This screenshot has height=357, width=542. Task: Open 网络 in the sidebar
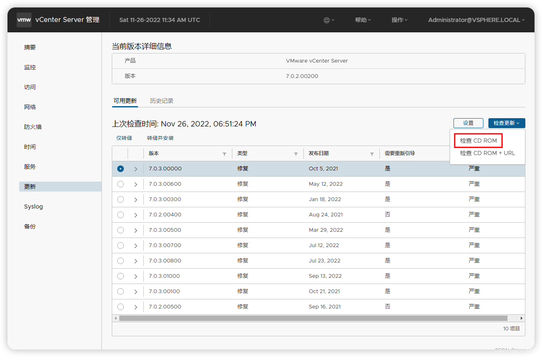click(30, 107)
